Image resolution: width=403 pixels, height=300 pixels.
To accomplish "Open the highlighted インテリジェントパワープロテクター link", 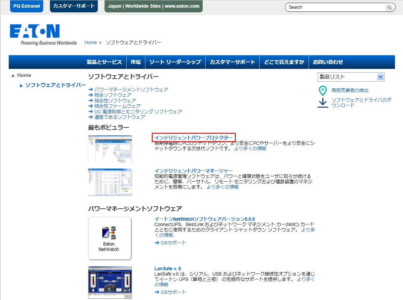I will point(194,137).
